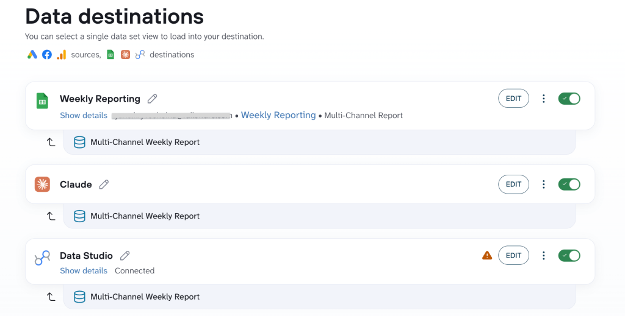Click the Google Analytics source icon
The height and width of the screenshot is (316, 625).
click(62, 55)
